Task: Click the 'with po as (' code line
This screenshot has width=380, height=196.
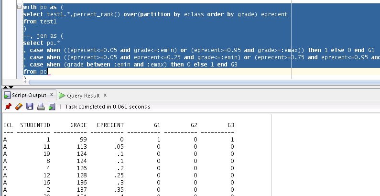Action: pyautogui.click(x=43, y=7)
